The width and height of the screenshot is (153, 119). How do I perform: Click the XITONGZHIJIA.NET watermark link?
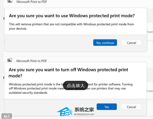84,114
